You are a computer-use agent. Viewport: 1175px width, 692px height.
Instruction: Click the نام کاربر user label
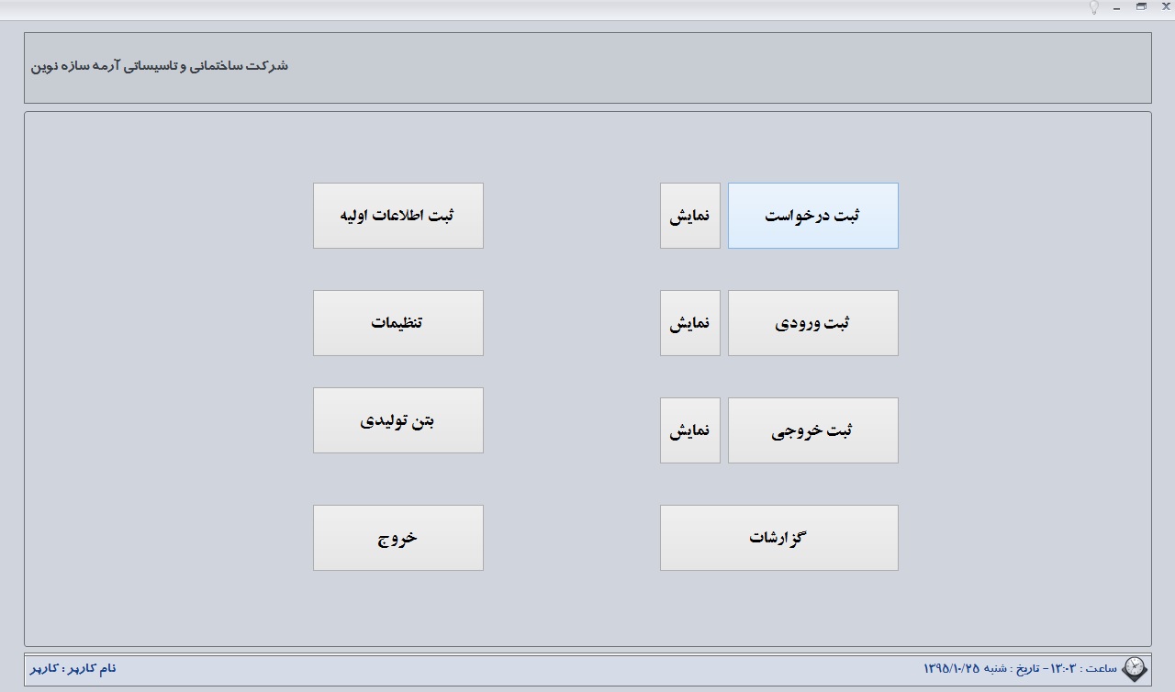tap(73, 668)
